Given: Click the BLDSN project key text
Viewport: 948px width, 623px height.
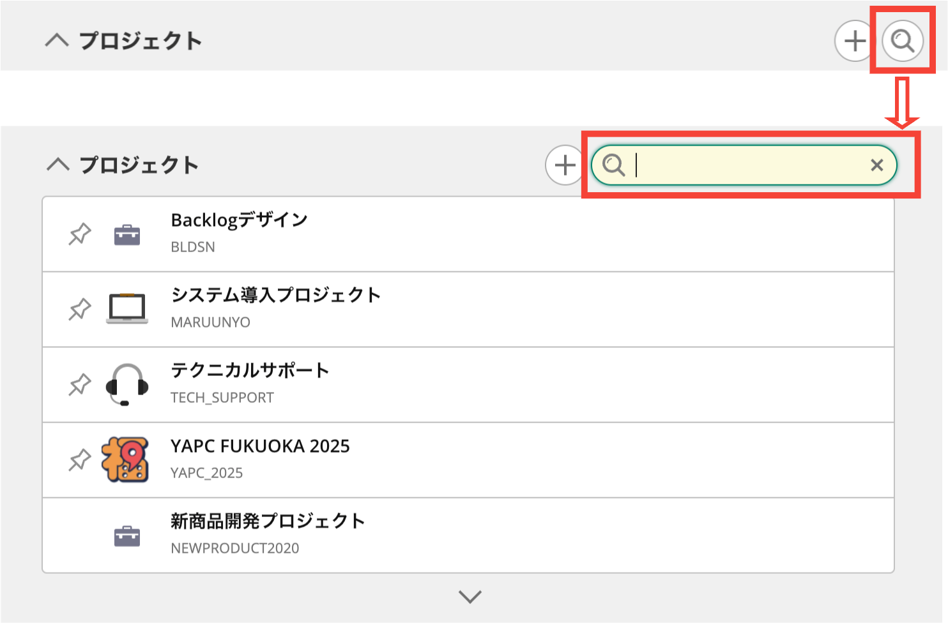Looking at the screenshot, I should [193, 247].
